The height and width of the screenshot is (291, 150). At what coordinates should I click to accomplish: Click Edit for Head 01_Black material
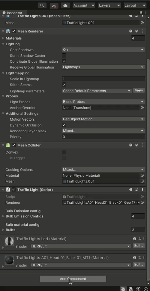(x=139, y=265)
